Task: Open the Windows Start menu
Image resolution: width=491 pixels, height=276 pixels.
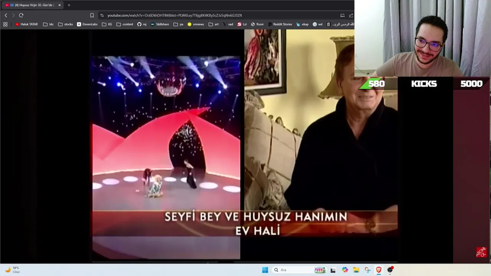Action: click(265, 270)
